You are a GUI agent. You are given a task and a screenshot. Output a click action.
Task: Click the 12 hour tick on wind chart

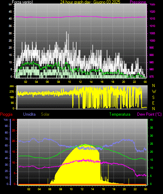pos(80,82)
